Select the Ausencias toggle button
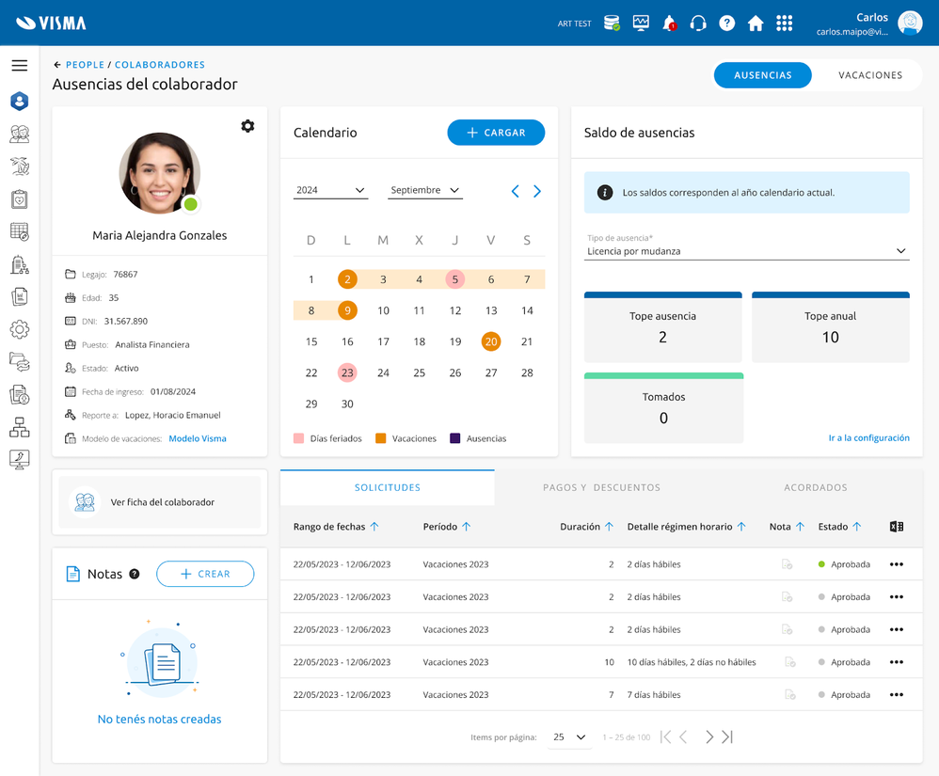 pos(762,75)
